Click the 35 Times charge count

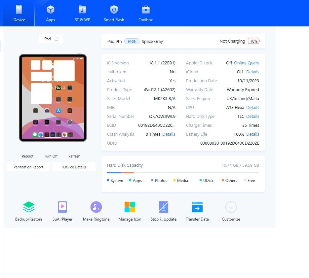(251, 125)
